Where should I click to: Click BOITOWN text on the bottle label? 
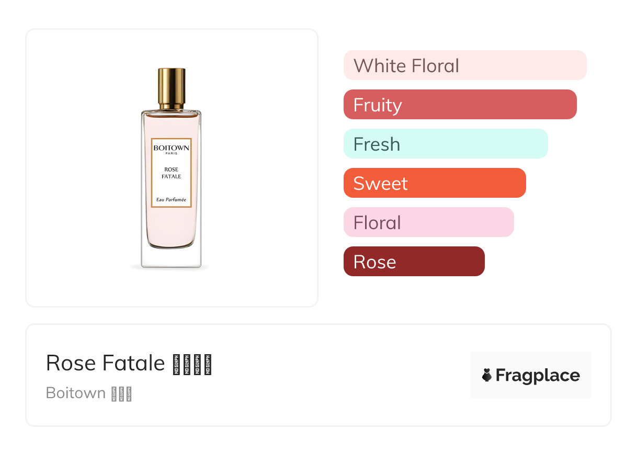[x=172, y=148]
